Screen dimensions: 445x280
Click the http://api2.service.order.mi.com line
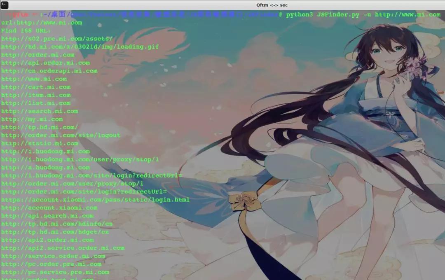pyautogui.click(x=63, y=248)
